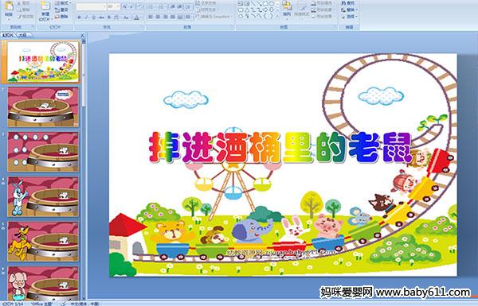Click the Find binoculars icon

[344, 3]
